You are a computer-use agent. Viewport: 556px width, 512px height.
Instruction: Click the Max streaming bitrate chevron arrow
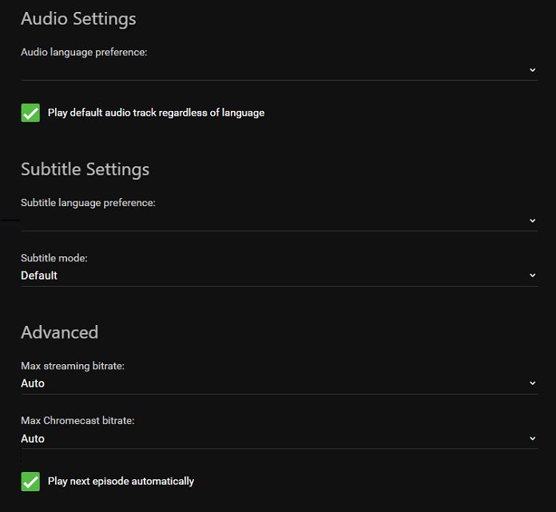pos(533,383)
